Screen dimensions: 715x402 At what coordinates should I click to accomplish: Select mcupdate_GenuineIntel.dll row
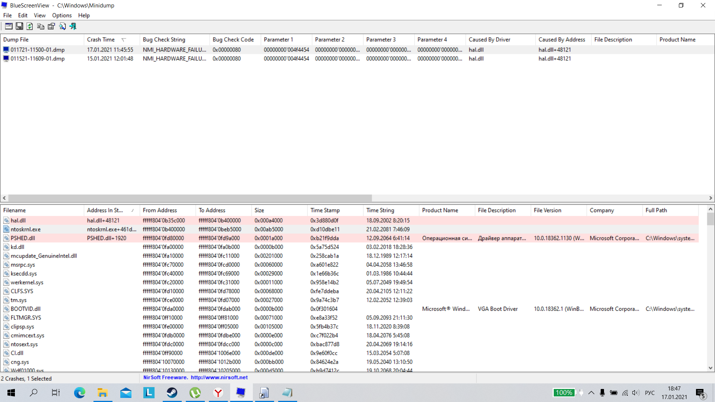point(349,256)
